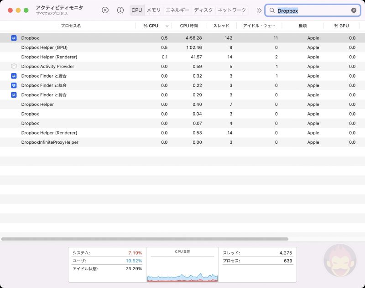Viewport: 365px width, 288px height.
Task: Click the quit process (X) toolbar icon
Action: pos(105,10)
